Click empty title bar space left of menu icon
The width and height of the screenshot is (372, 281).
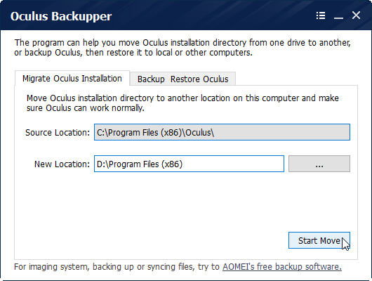pyautogui.click(x=213, y=16)
